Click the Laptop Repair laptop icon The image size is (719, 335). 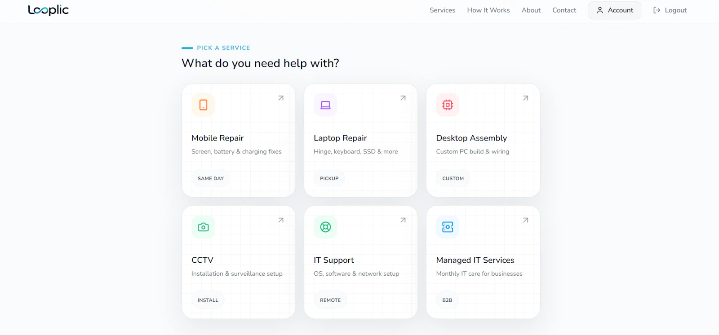pos(325,105)
